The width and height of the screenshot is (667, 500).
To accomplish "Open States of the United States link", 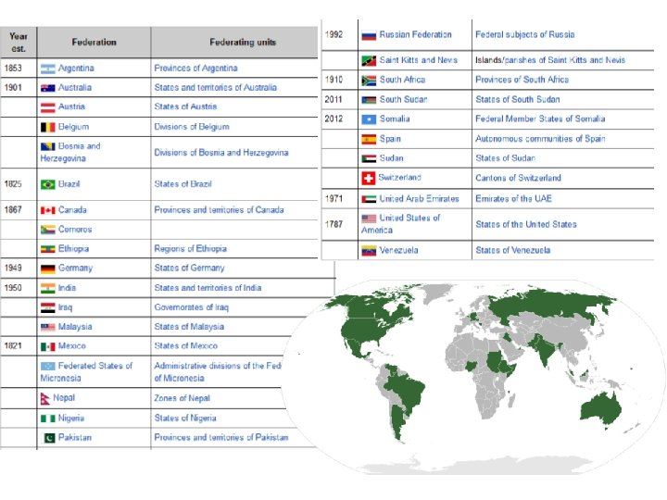I will point(526,224).
